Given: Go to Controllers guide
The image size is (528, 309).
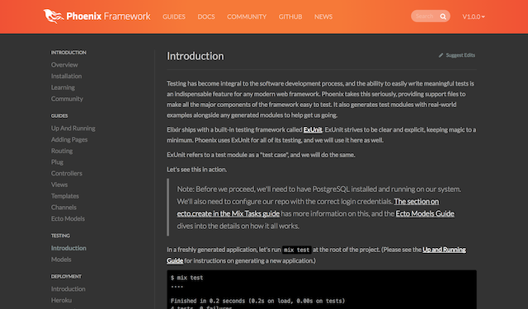Looking at the screenshot, I should (x=67, y=173).
